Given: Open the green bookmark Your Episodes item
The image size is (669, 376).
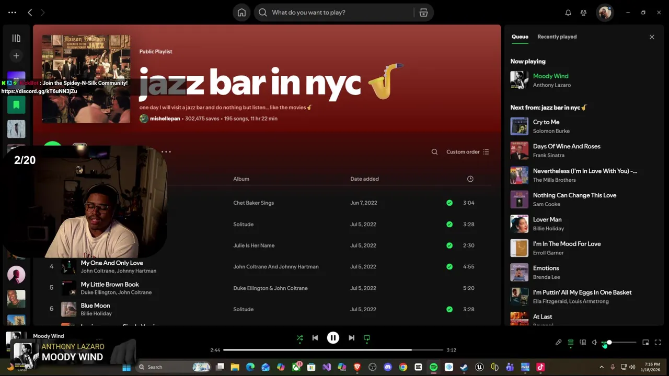Looking at the screenshot, I should pyautogui.click(x=16, y=104).
